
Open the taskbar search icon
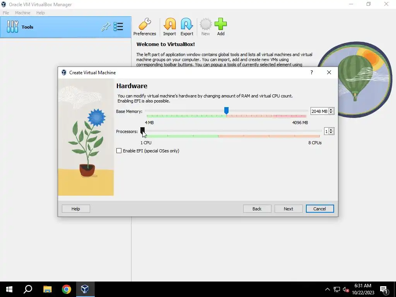point(28,289)
